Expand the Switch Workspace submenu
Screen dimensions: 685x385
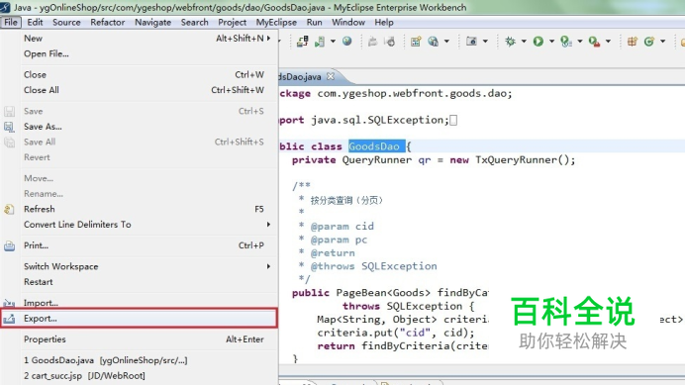pos(139,266)
